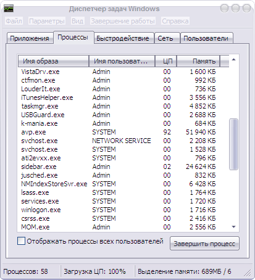Click the scroll down arrow in process list

pos(233,227)
